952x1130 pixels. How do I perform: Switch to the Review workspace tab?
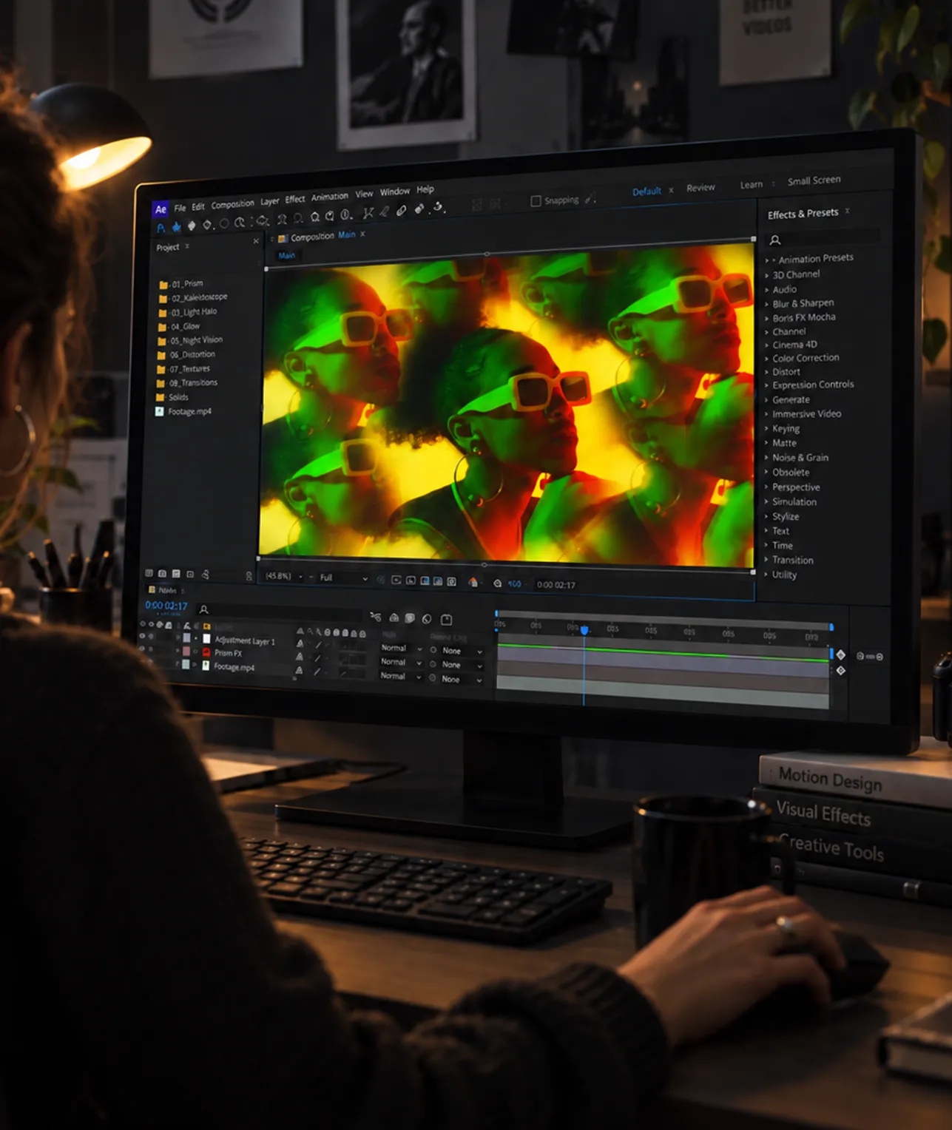701,188
